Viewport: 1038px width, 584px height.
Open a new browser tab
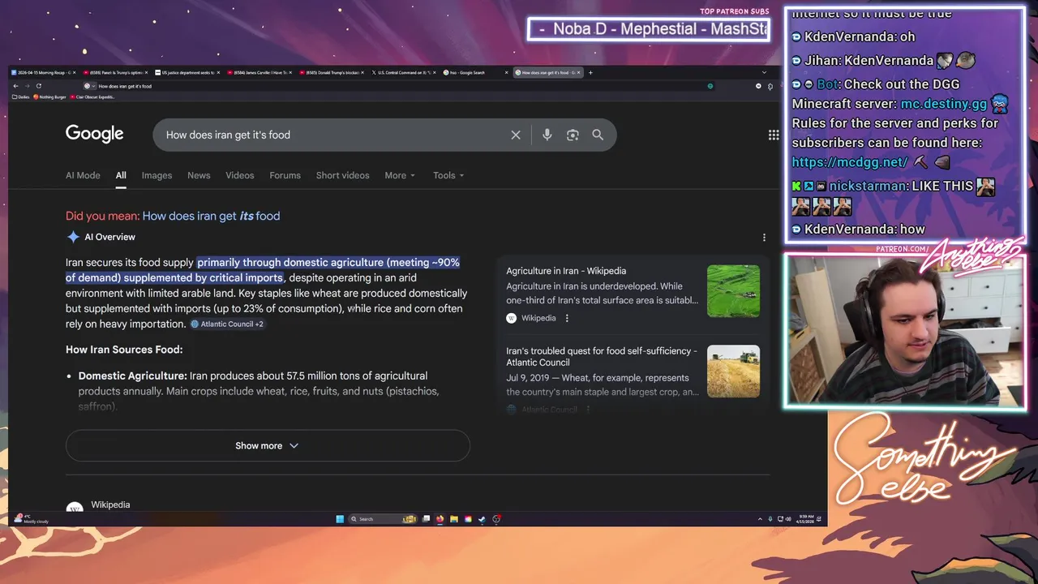[590, 72]
